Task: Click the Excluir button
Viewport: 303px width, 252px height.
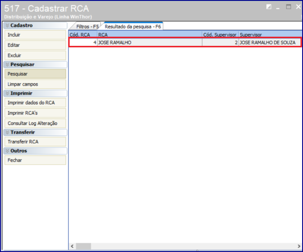Action: pos(35,55)
